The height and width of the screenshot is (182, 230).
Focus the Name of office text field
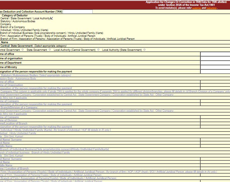pos(215,54)
